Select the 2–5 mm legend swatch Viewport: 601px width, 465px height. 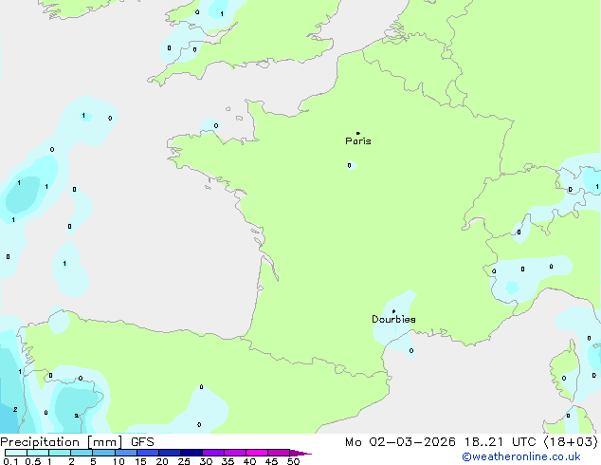click(82, 453)
